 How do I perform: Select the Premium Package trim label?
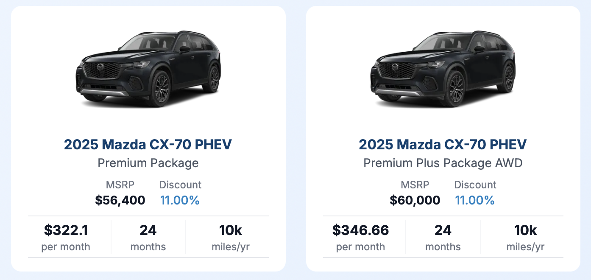coord(148,163)
